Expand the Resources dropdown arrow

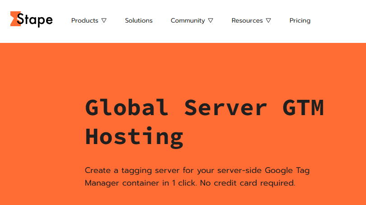tap(268, 21)
